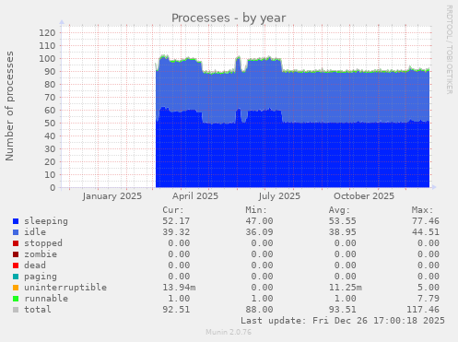Image resolution: width=458 pixels, height=342 pixels.
Task: Click uninterruptible current value 13.94m
Action: pyautogui.click(x=179, y=288)
